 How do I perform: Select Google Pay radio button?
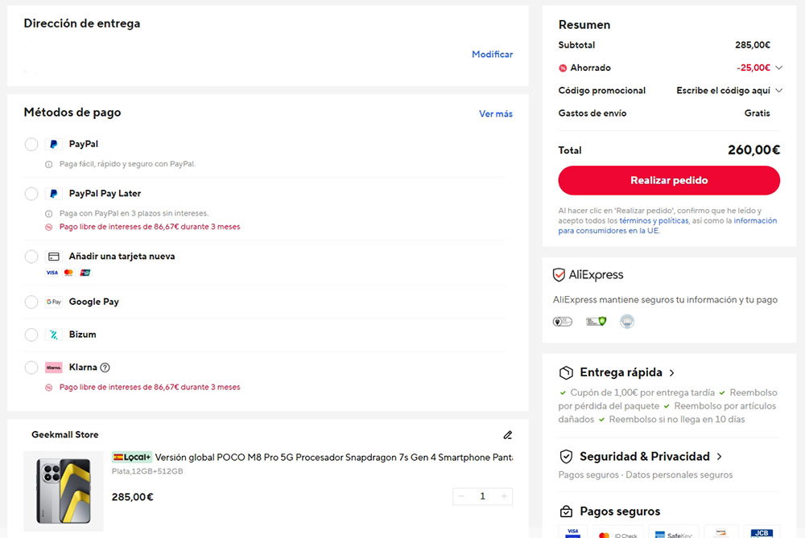coord(31,302)
